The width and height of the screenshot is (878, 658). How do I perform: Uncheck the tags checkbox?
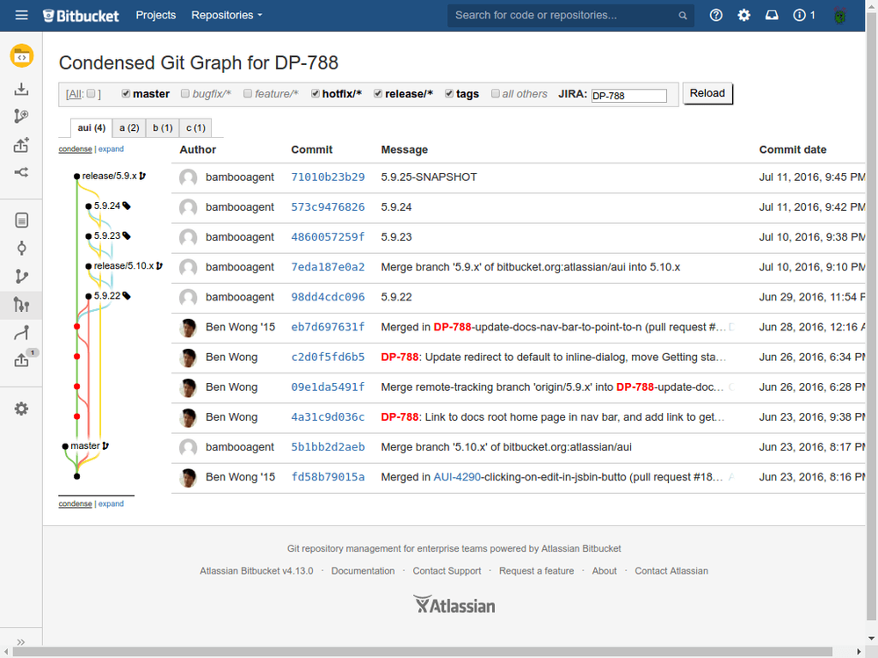tap(449, 93)
